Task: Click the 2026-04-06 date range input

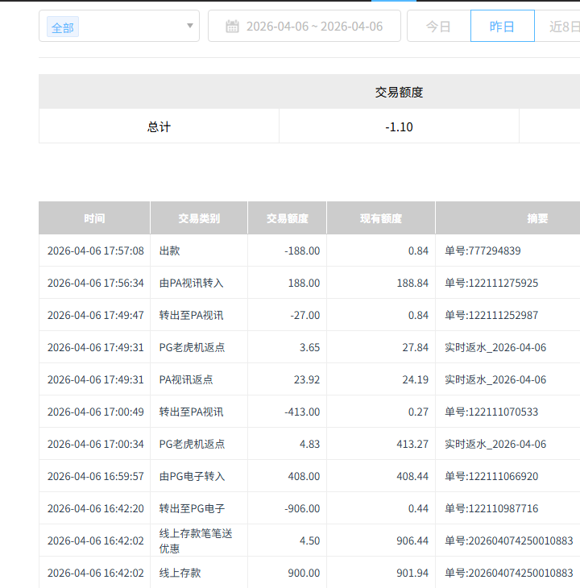Action: pos(314,27)
